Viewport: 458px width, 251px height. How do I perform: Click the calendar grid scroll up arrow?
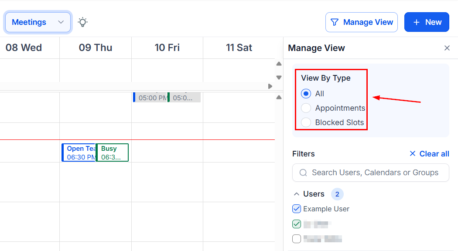[279, 97]
